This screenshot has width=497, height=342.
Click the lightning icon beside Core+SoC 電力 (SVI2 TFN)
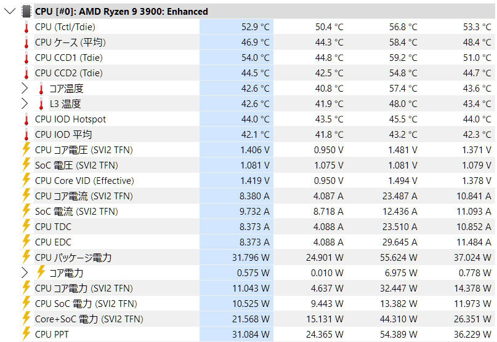(26, 318)
